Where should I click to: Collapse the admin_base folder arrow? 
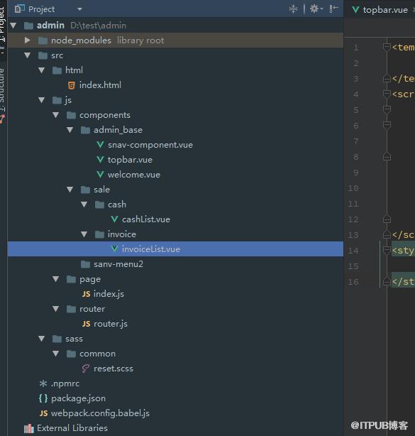tap(70, 130)
